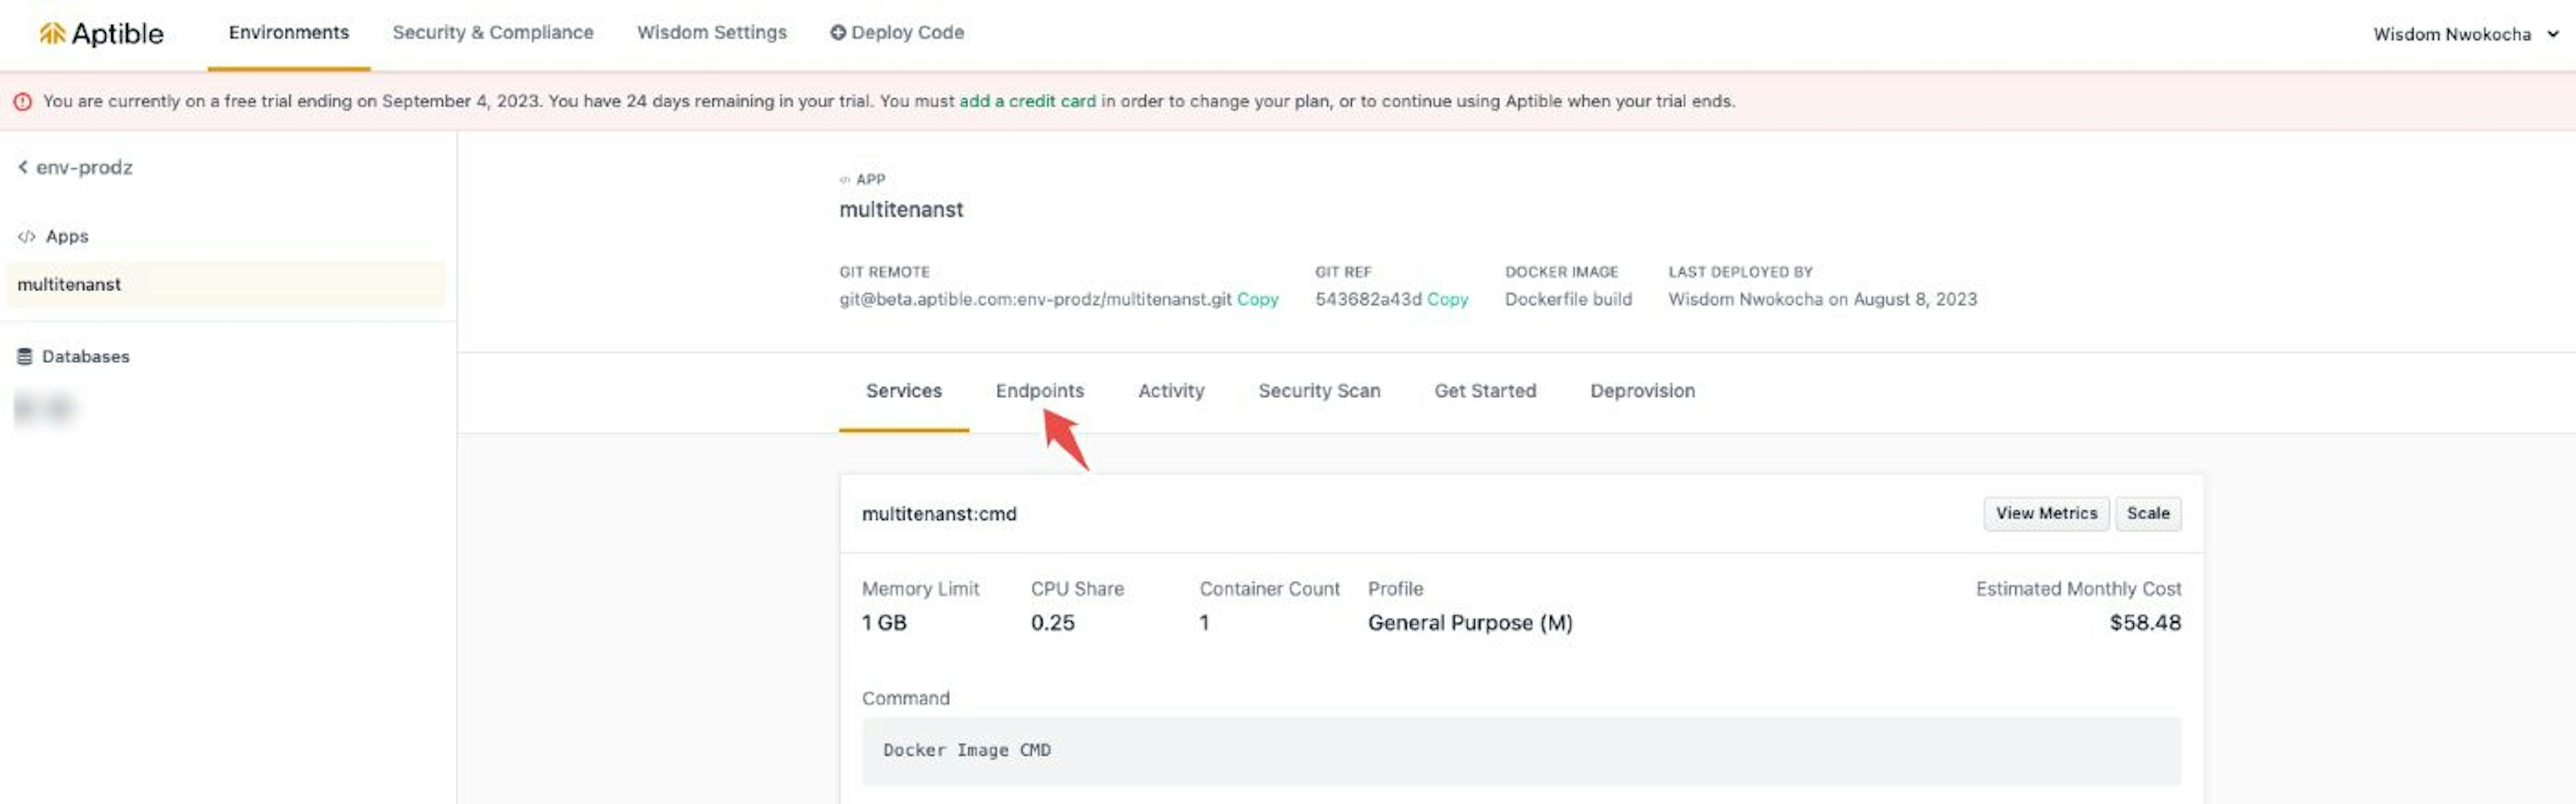Select the Security Scan tab

click(1320, 389)
